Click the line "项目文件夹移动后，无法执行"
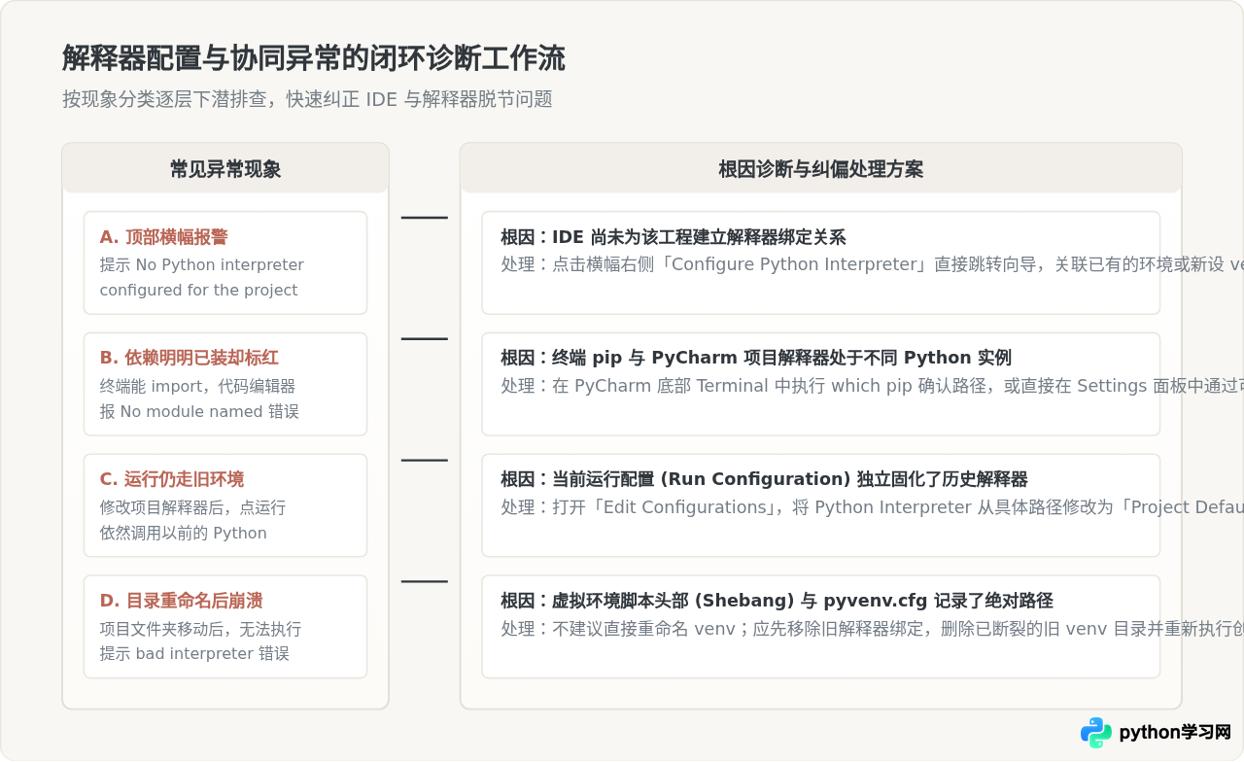The height and width of the screenshot is (762, 1244). point(201,629)
